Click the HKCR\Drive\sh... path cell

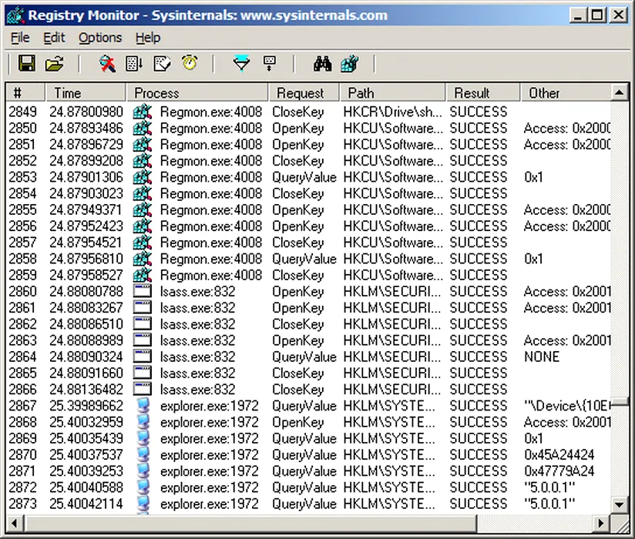point(393,112)
